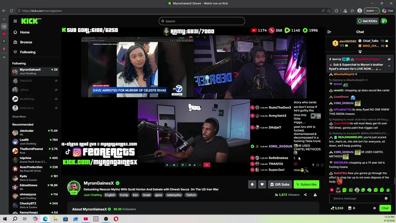This screenshot has width=396, height=223.
Task: Toggle theater mode on the video player
Action: 317,165
